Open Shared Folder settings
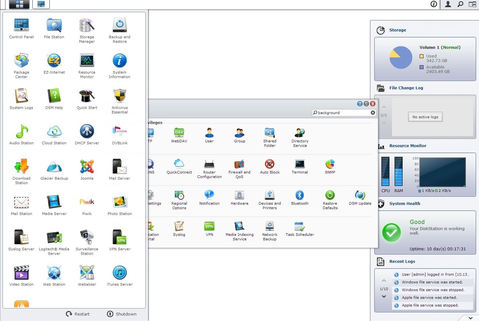This screenshot has height=321, width=479. pyautogui.click(x=270, y=138)
